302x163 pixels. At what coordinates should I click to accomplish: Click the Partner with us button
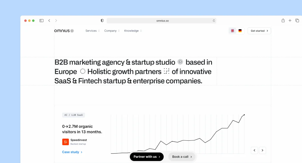(x=147, y=157)
